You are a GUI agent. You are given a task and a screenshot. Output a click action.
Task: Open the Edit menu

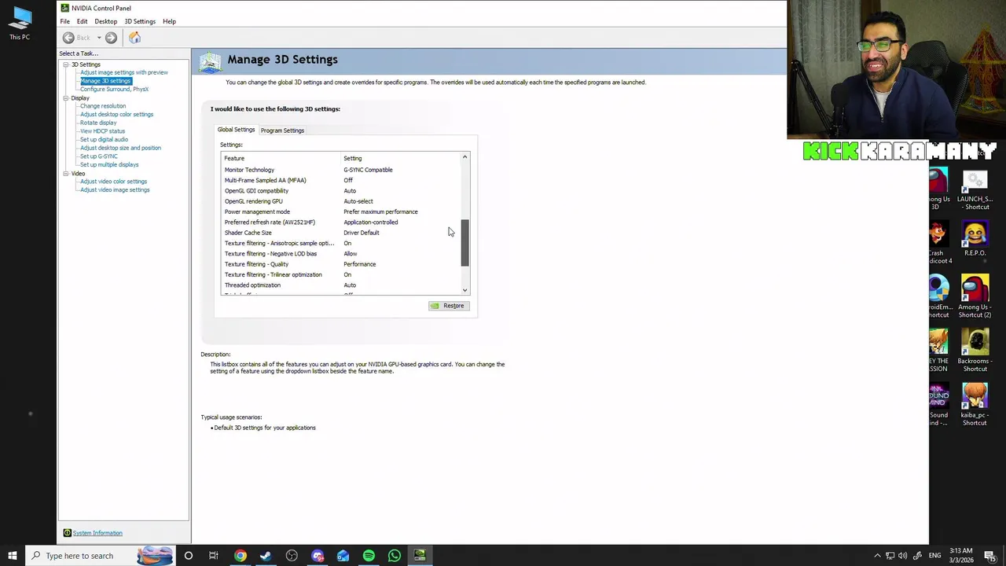(x=82, y=21)
